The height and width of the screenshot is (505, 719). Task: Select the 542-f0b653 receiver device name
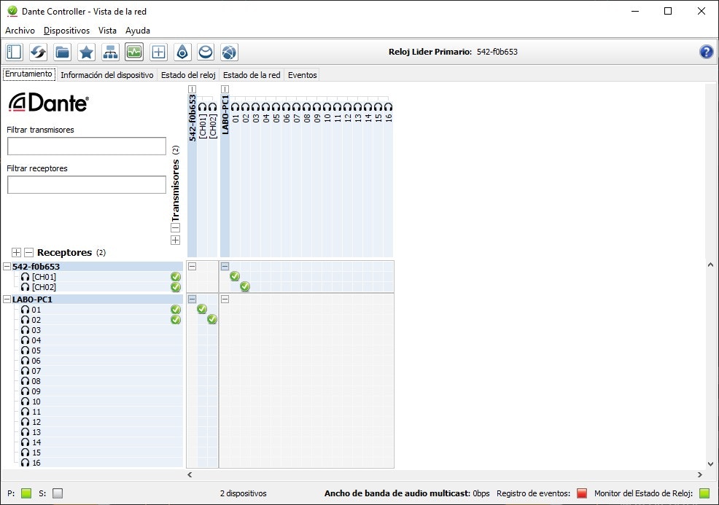point(36,267)
